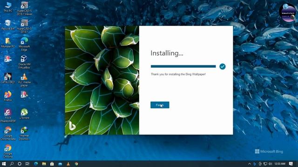Select the Internet Download Manager desktop shortcut

coord(24,134)
